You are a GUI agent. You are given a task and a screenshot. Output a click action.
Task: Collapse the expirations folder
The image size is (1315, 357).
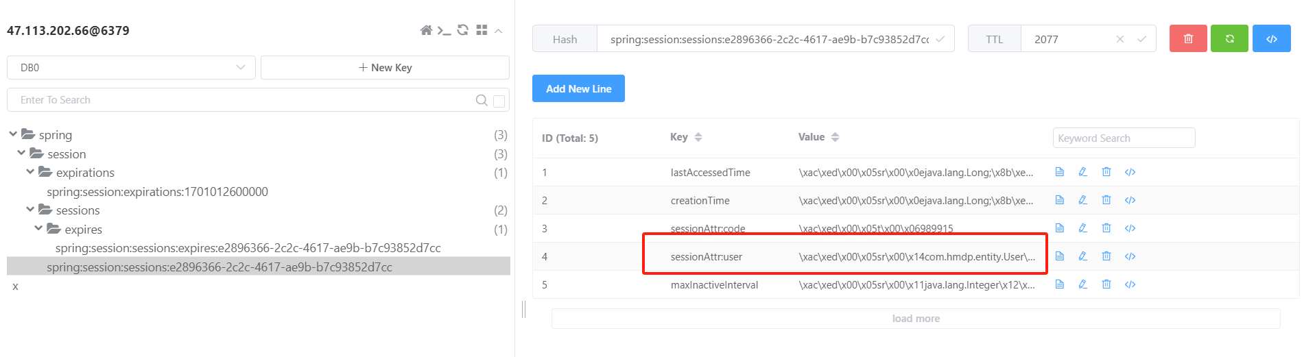point(30,172)
